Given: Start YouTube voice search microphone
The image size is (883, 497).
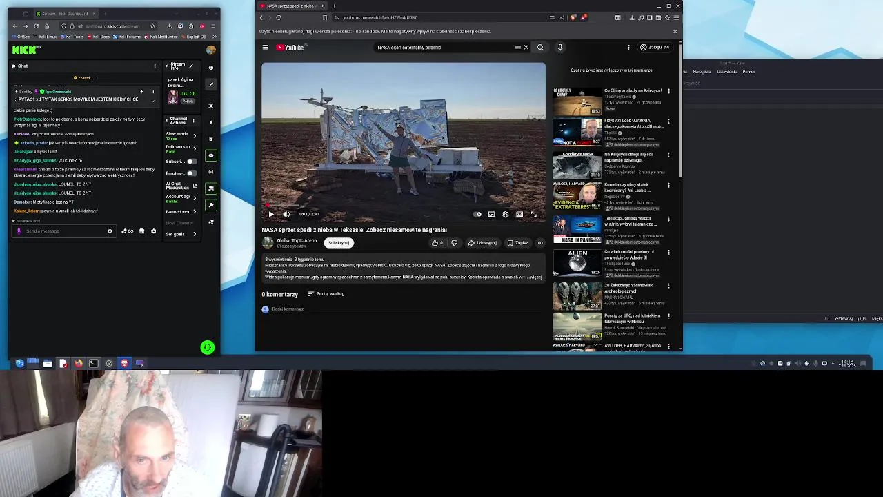Looking at the screenshot, I should tap(560, 48).
